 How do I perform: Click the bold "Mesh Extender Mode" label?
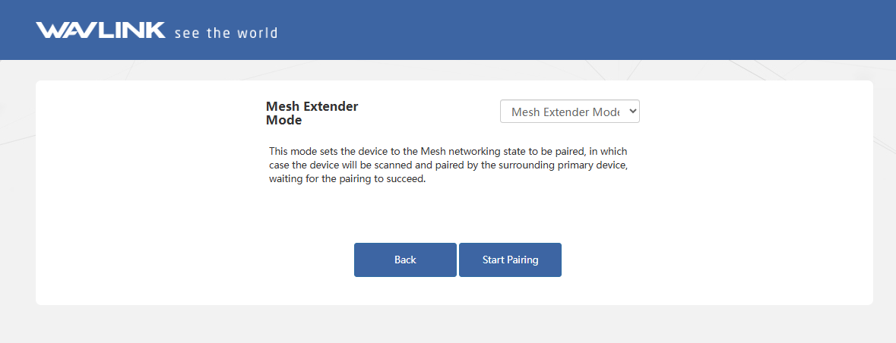(x=312, y=113)
